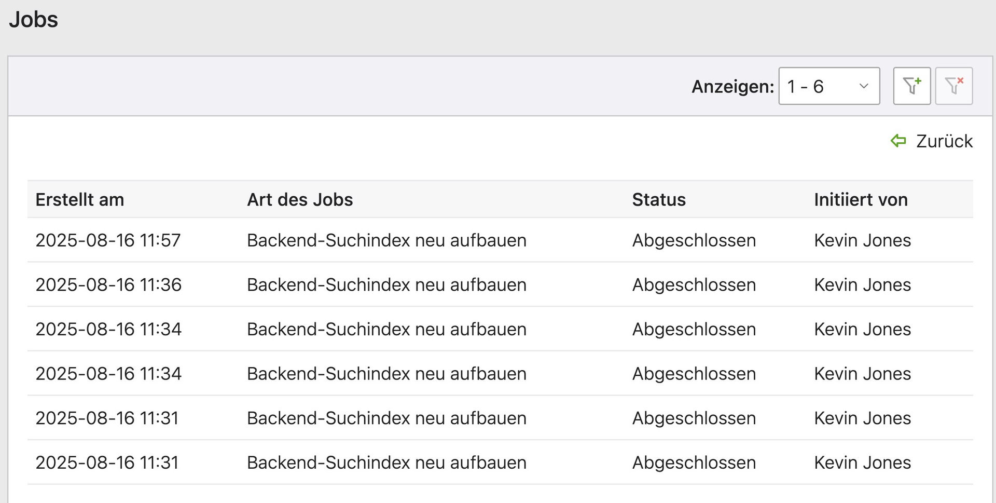
Task: Select the job timestamp 2025-08-16 11:36
Action: point(108,285)
